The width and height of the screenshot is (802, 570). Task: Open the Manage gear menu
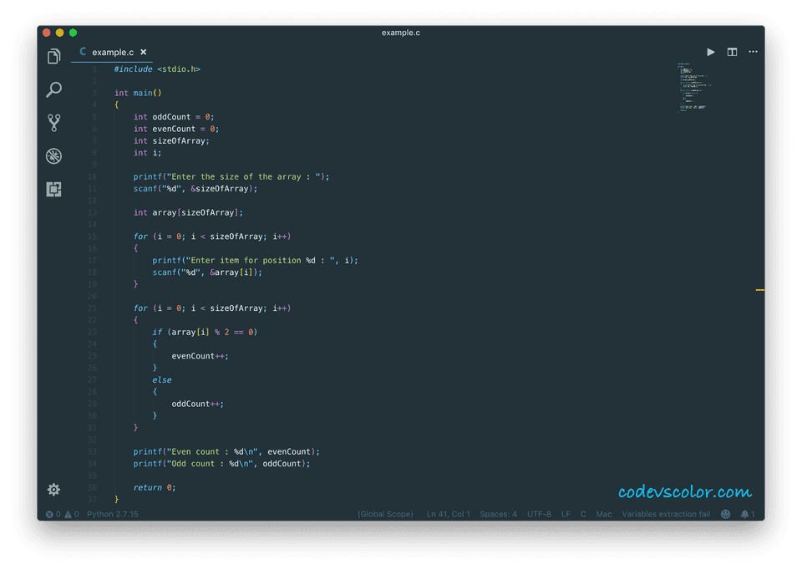coord(53,491)
